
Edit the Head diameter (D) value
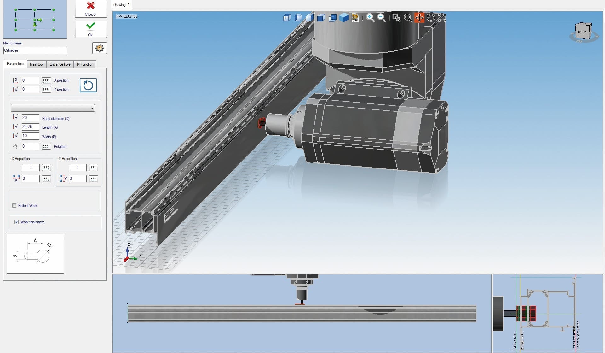click(30, 118)
